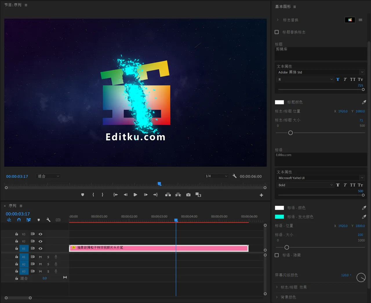The width and height of the screenshot is (371, 303).
Task: Enable 标语 - 隐藏 checkbox
Action: (277, 255)
